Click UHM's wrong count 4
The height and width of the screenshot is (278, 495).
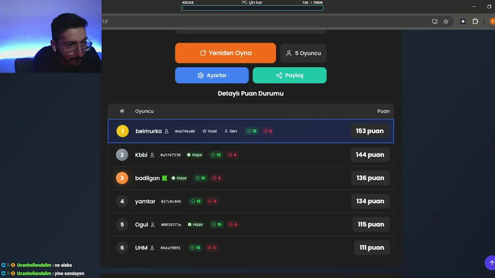[212, 247]
